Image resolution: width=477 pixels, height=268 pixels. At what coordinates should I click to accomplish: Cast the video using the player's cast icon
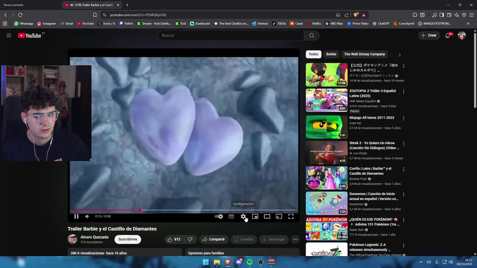[279, 216]
